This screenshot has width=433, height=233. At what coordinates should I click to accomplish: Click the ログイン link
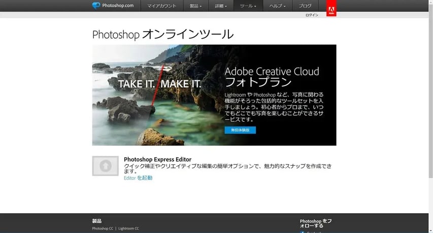[x=312, y=15]
